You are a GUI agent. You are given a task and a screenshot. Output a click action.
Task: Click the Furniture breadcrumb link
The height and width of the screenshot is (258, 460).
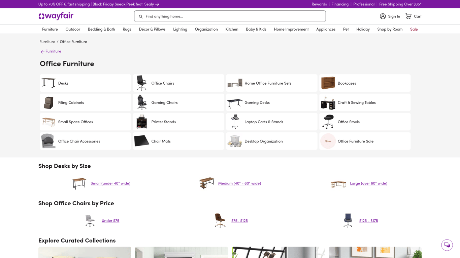47,42
